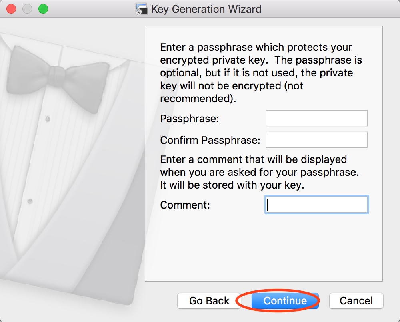Focus the Passphrase input field
The width and height of the screenshot is (400, 322).
coord(316,118)
